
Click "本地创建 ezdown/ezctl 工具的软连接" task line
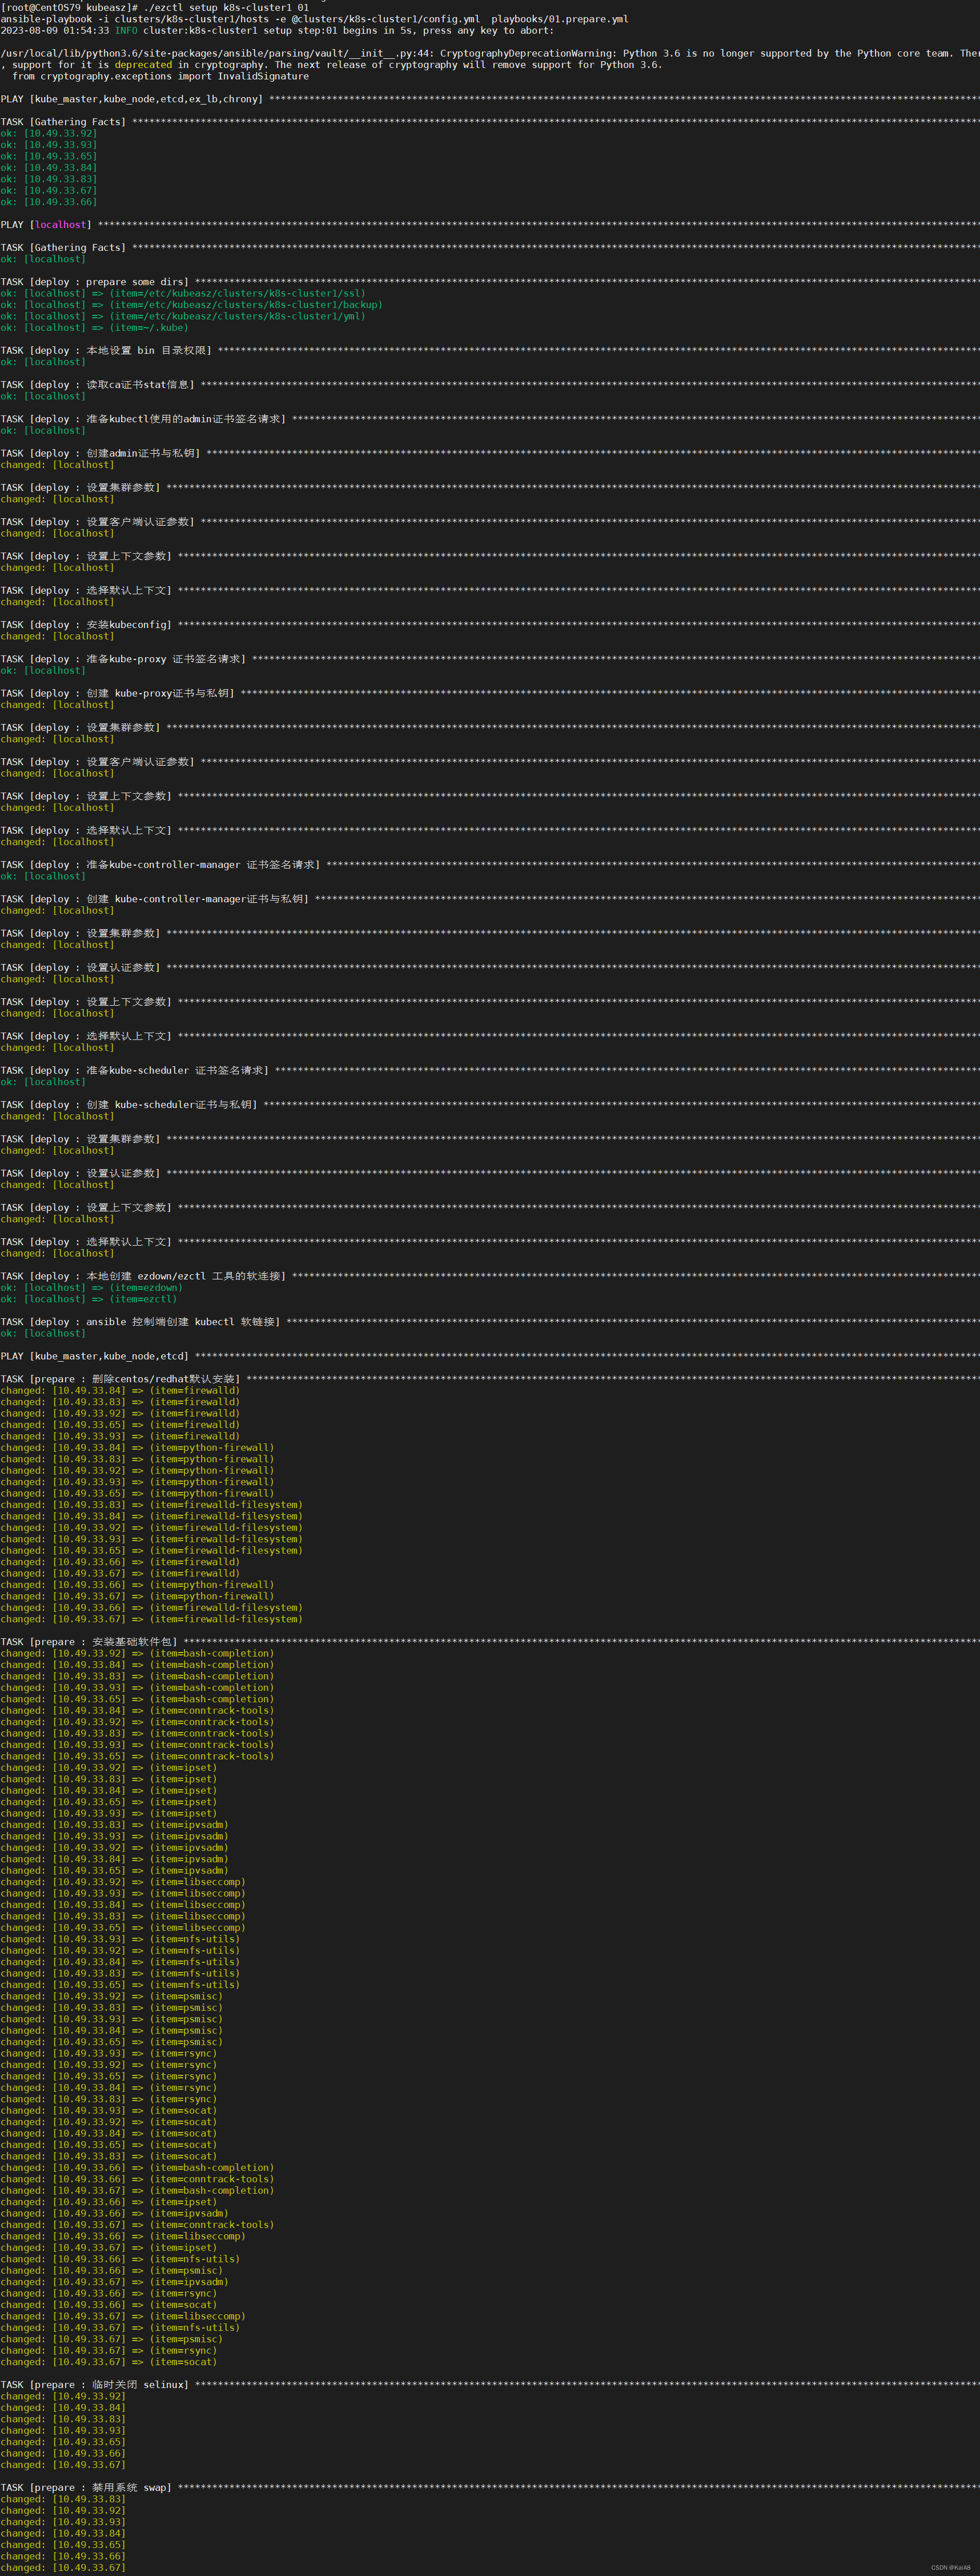(143, 1276)
